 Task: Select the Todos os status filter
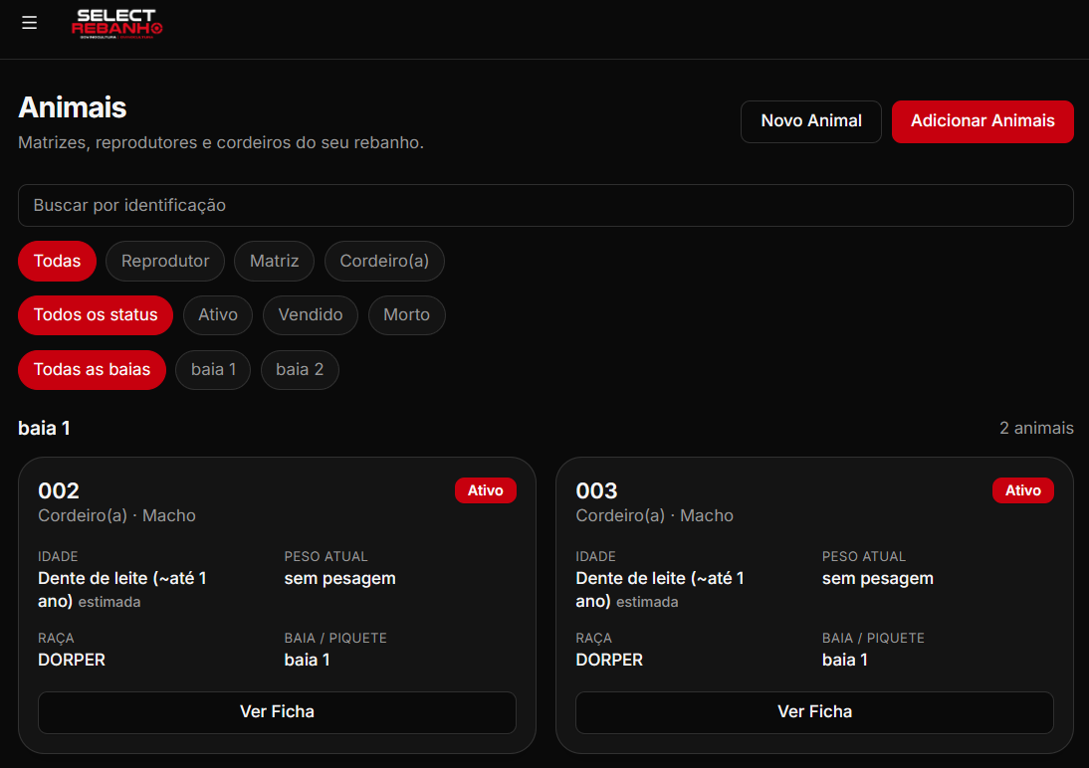pos(96,315)
